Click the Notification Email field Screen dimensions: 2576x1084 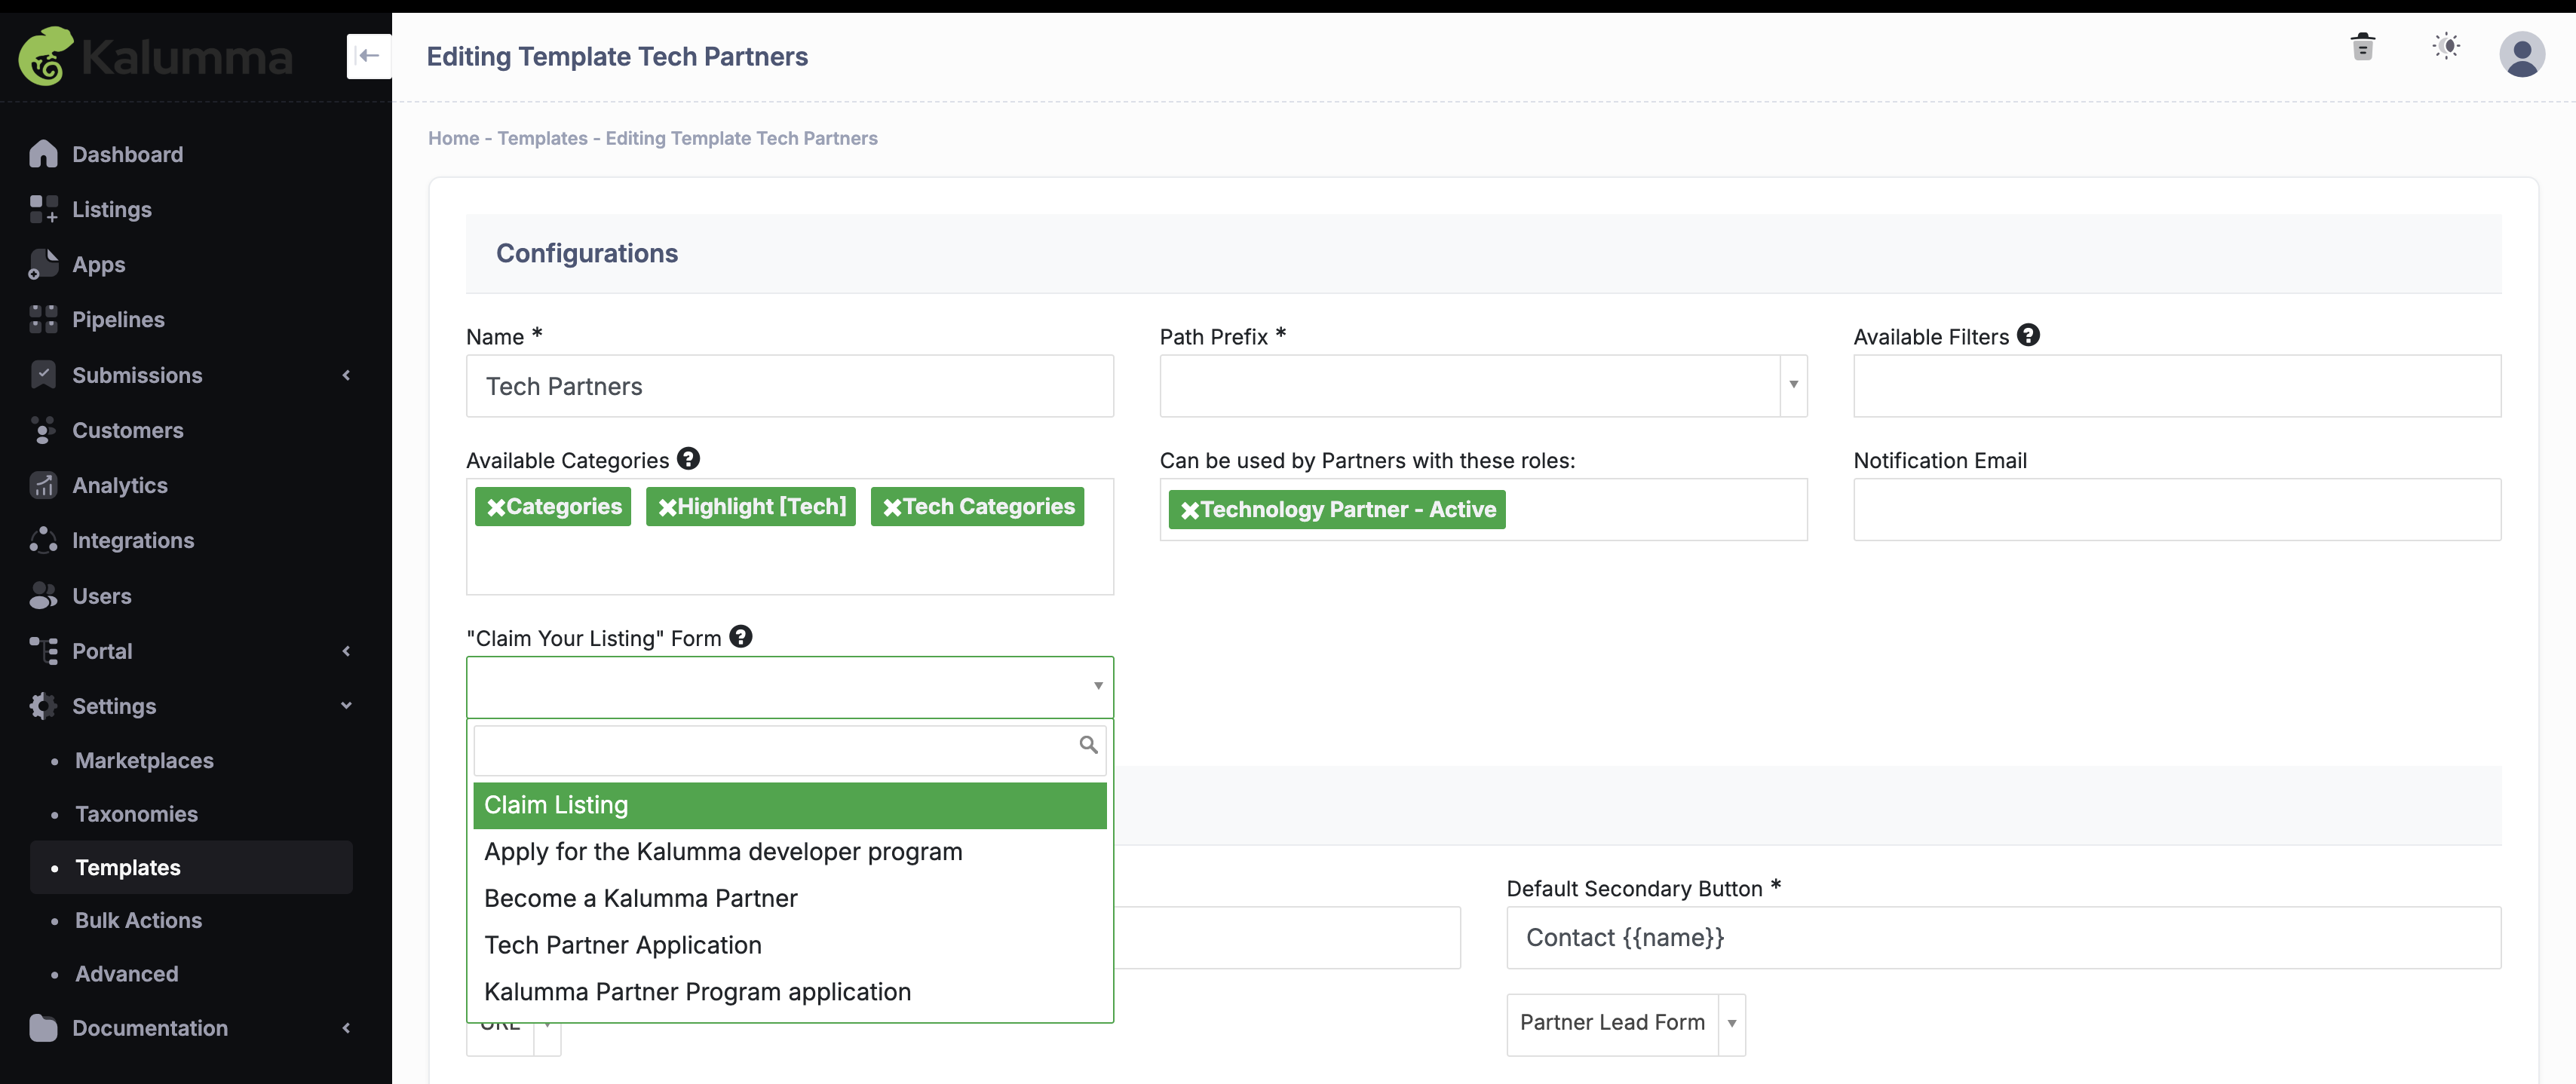[2177, 510]
